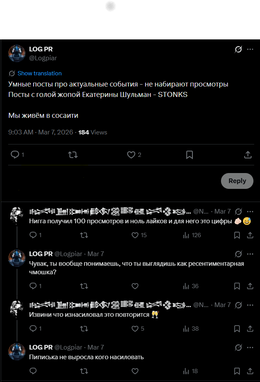Bookmark the reply with 36 views
260x382 pixels.
[237, 286]
